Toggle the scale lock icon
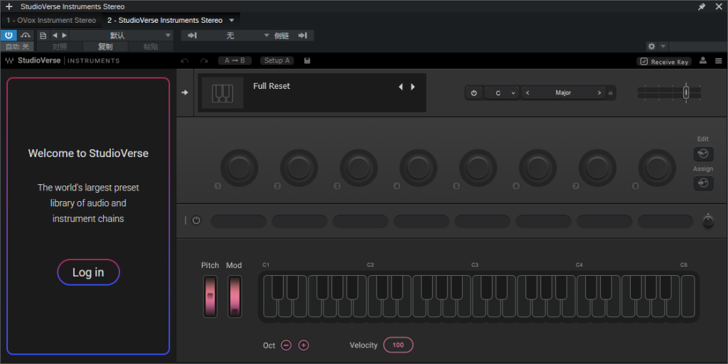Screen dimensions: 728x364 (x=611, y=93)
